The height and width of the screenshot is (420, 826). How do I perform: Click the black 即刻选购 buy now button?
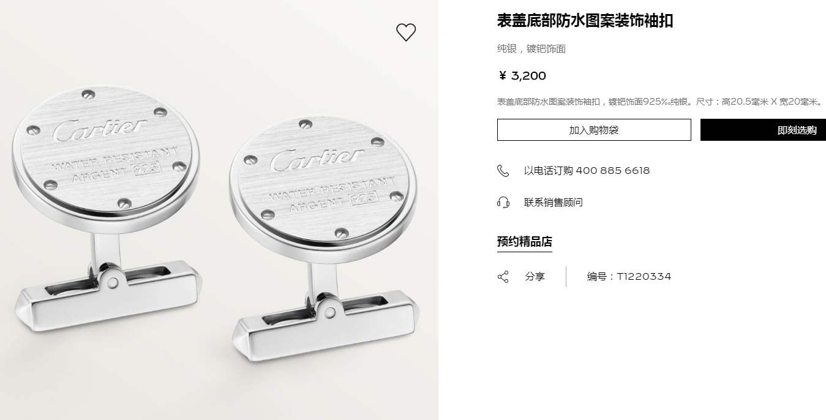(763, 130)
